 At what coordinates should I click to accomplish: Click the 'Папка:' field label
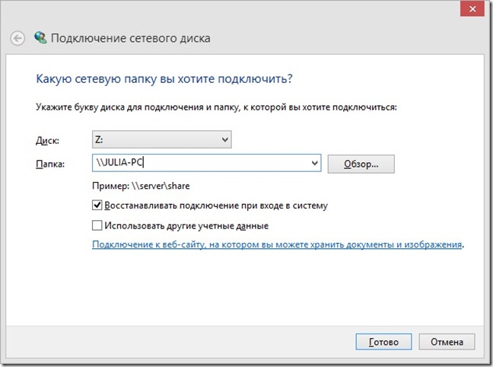click(48, 163)
